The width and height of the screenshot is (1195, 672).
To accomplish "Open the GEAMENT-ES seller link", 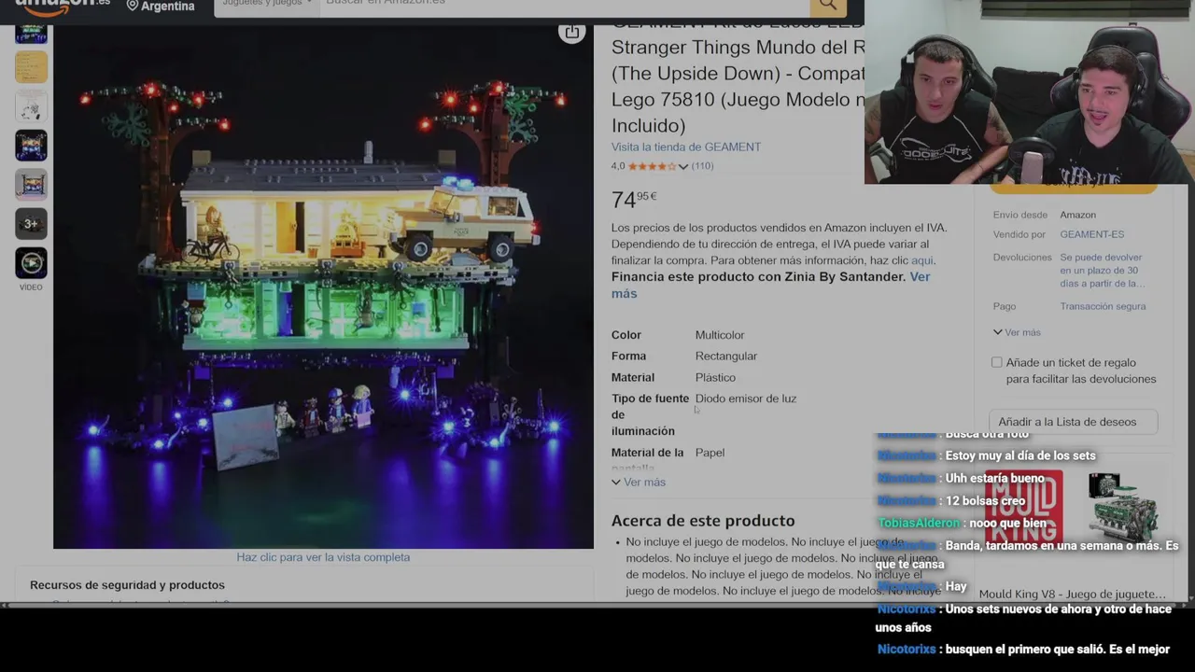I will [x=1091, y=234].
